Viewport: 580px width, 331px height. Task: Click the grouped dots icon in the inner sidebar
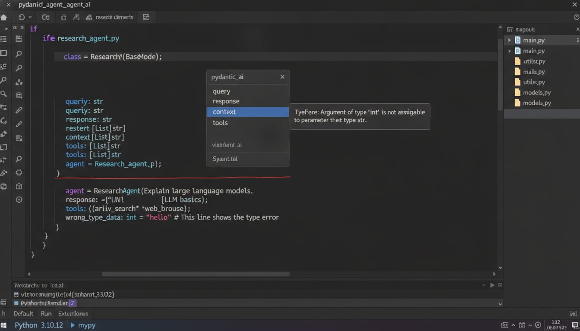19,82
